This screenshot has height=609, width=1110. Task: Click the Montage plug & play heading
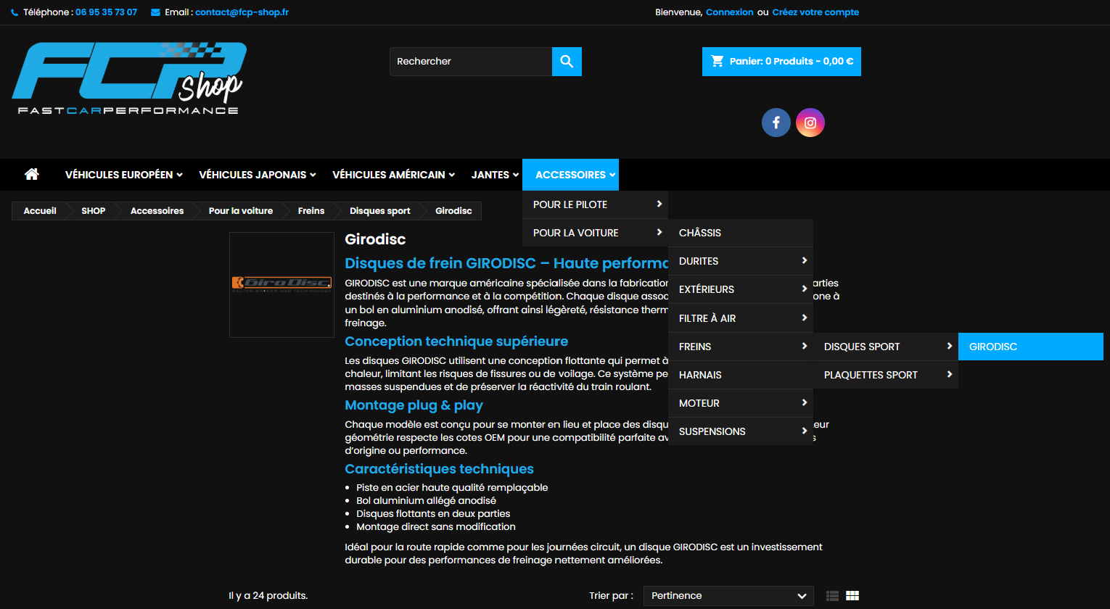[x=414, y=405]
